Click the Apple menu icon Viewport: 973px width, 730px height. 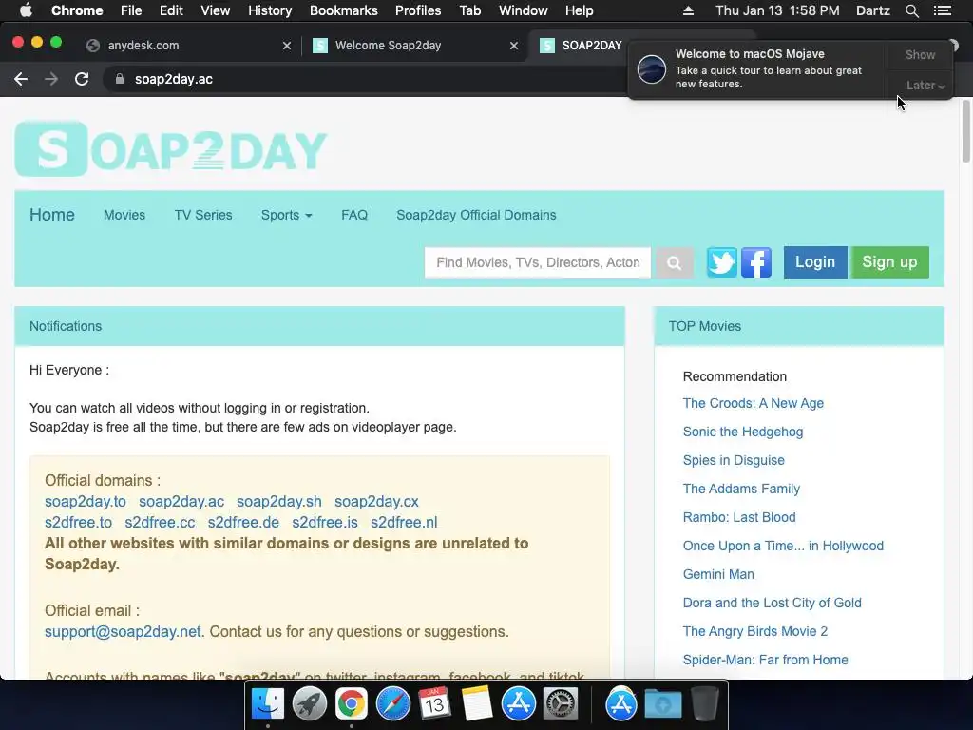[x=26, y=10]
